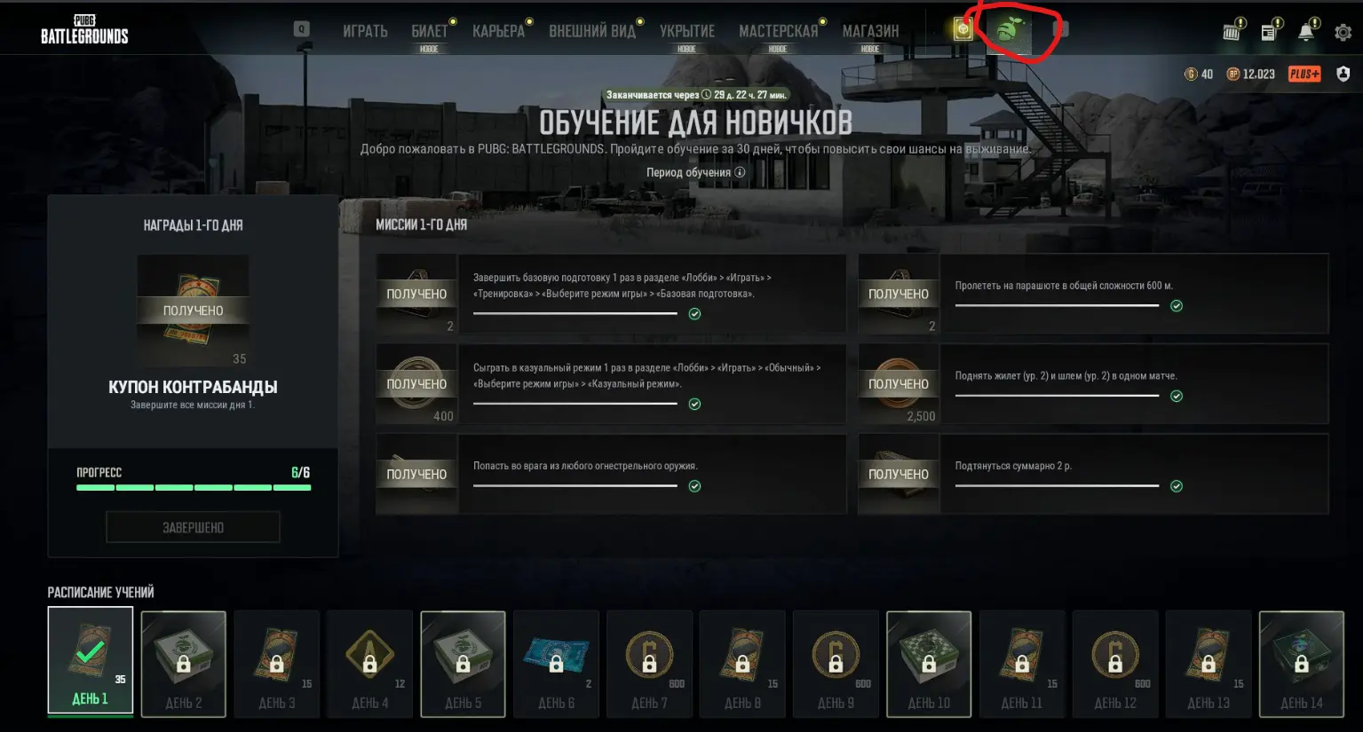Click the text 'Попасть во врага из любого огнестрельного оружия.'
Viewport: 1363px width, 732px height.
point(585,466)
